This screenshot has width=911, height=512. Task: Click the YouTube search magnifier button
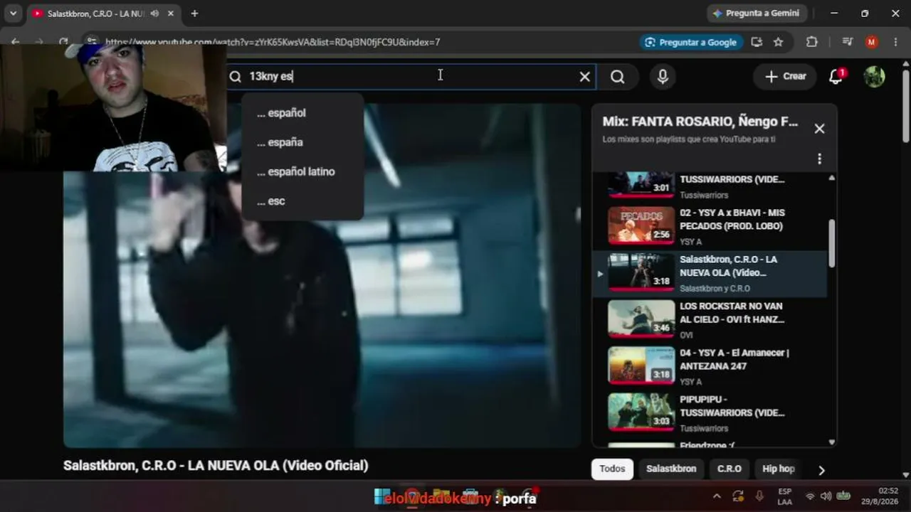tap(617, 77)
